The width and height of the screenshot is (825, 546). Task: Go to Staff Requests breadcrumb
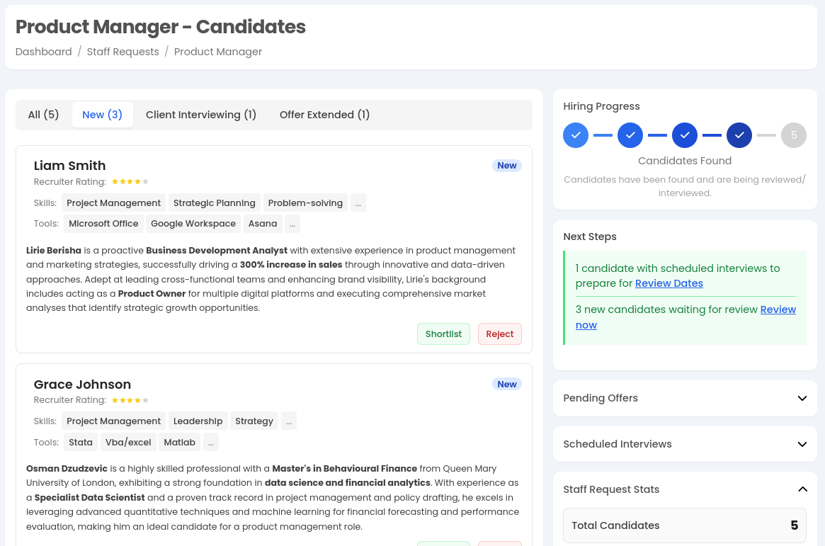[x=123, y=52]
